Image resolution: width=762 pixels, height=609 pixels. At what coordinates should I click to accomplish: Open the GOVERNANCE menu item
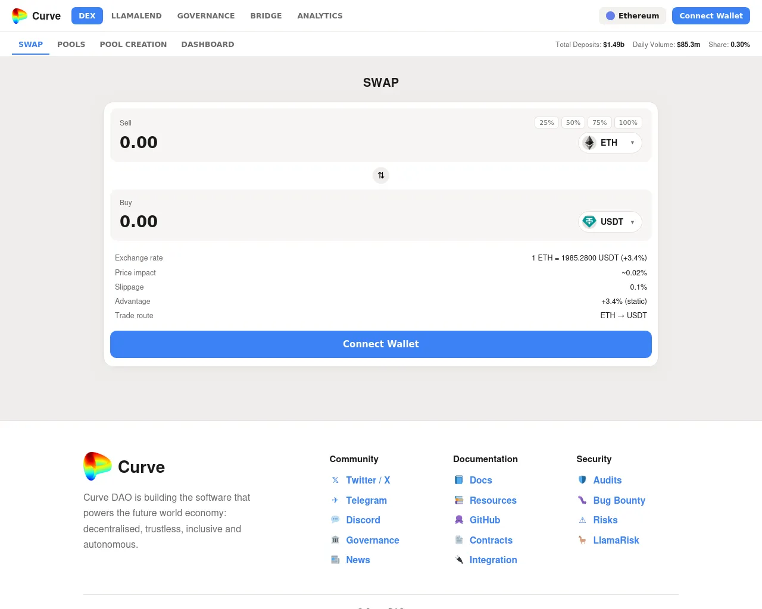click(206, 16)
